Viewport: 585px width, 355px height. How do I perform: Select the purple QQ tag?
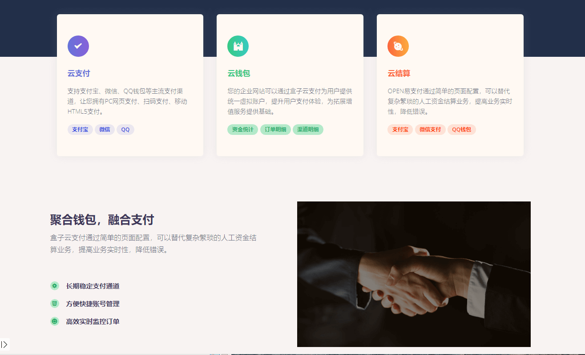[125, 130]
